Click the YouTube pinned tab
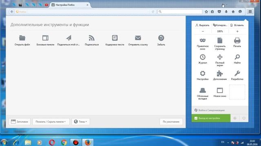 pyautogui.click(x=46, y=5)
